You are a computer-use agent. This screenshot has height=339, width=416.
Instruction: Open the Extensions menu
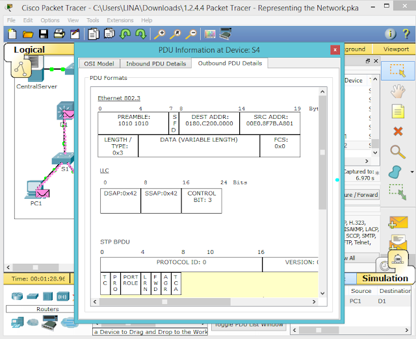[x=120, y=20]
